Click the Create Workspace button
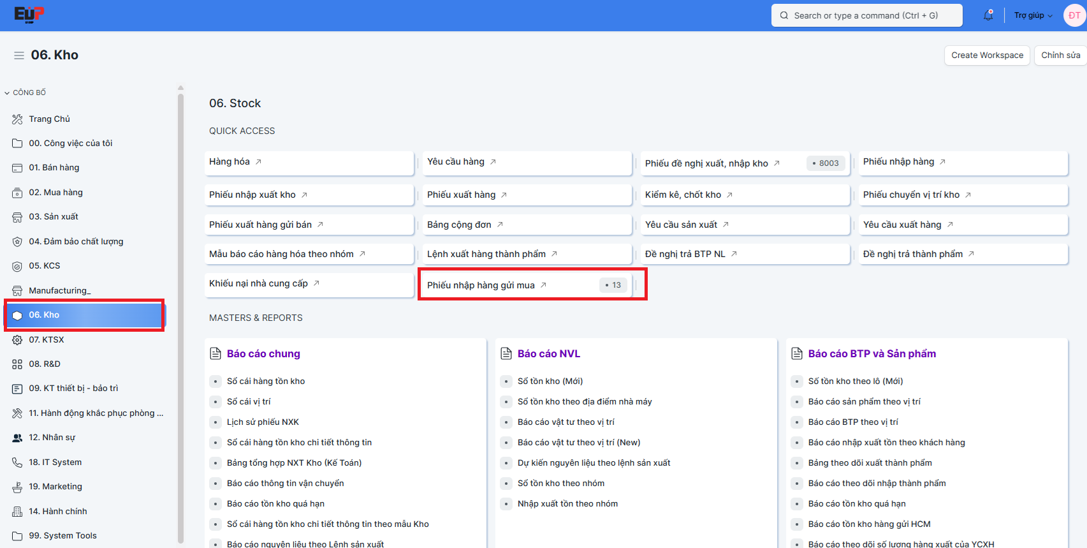Viewport: 1087px width, 548px height. [x=987, y=56]
